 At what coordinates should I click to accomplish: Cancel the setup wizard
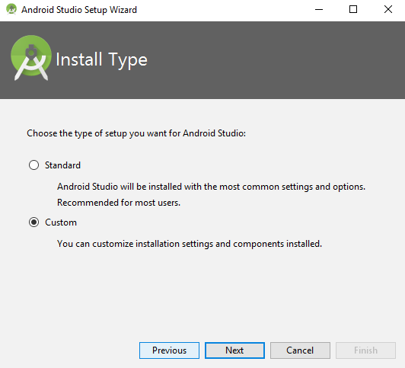[x=300, y=350]
